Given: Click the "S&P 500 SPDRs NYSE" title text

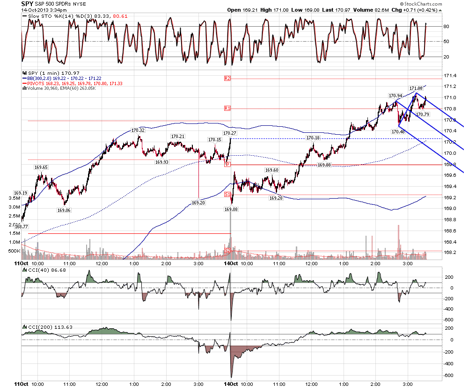Looking at the screenshot, I should pos(60,4).
